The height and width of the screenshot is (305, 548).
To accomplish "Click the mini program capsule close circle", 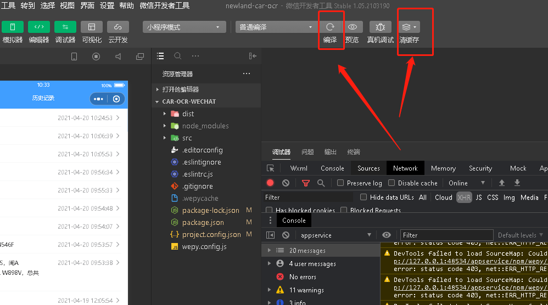I will coord(116,99).
